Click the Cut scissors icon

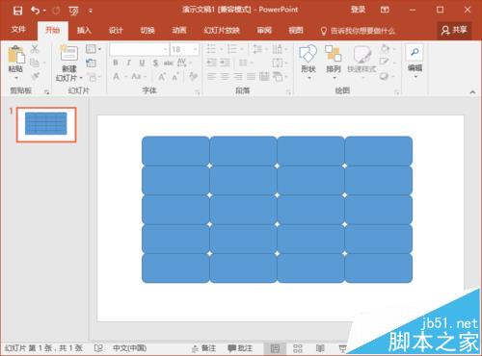[35, 49]
